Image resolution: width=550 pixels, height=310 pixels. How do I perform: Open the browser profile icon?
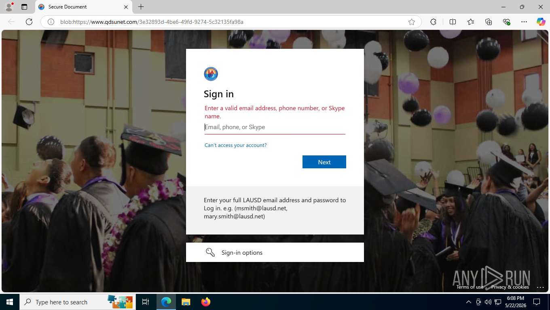(x=9, y=7)
